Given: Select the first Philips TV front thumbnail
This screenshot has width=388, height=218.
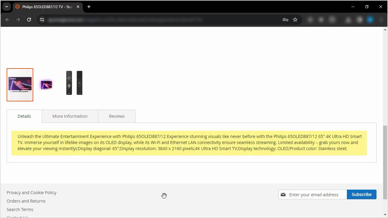Looking at the screenshot, I should 20,85.
